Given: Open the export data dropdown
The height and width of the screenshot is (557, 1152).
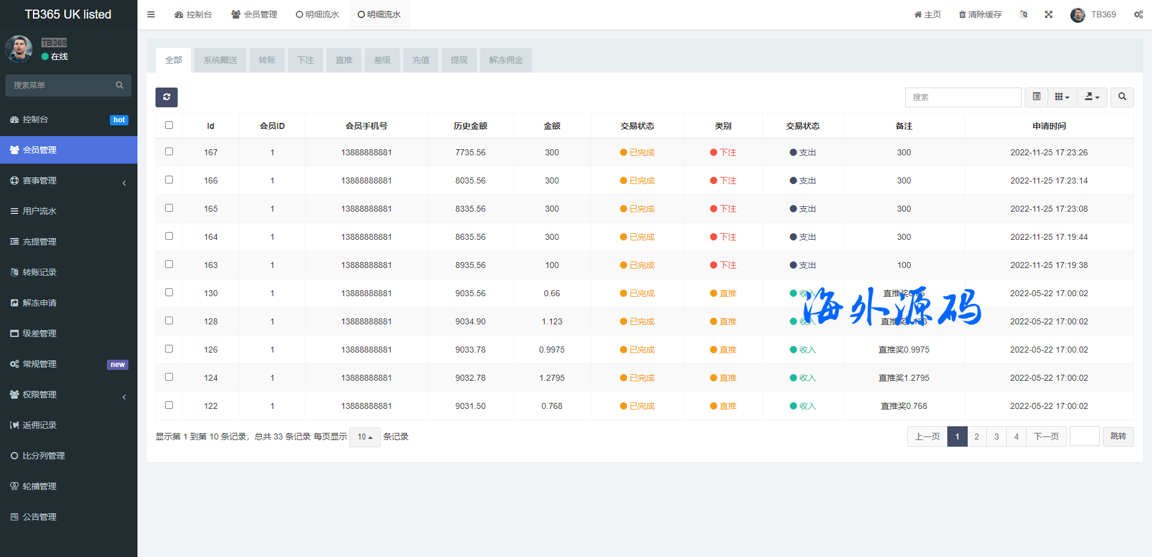Looking at the screenshot, I should (1091, 97).
